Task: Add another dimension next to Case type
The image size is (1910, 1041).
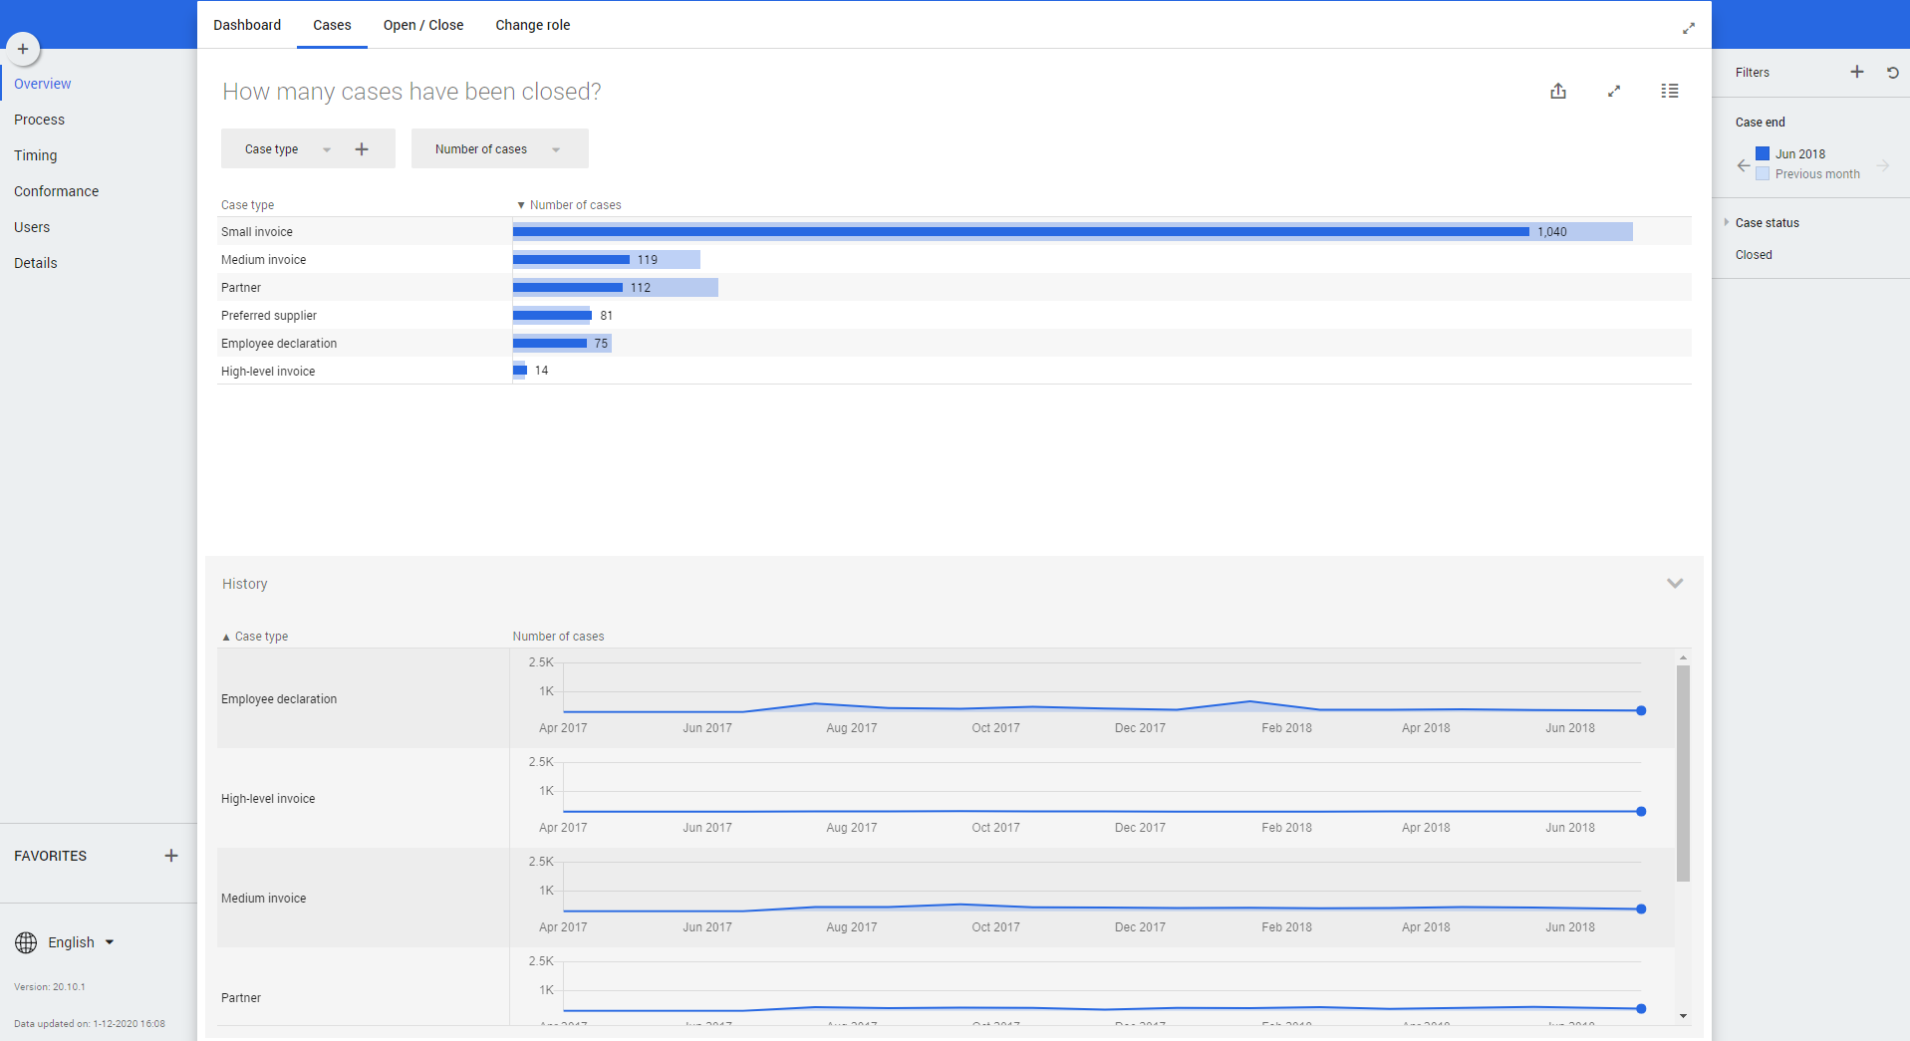Action: (362, 149)
